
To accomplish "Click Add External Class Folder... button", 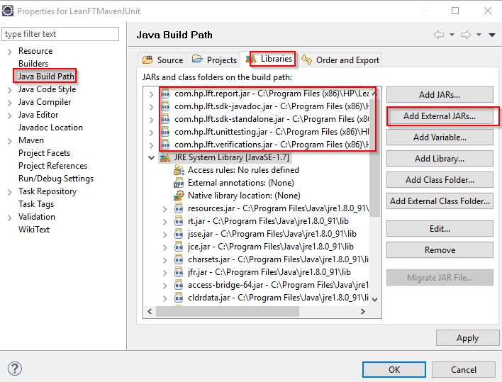I will tap(440, 201).
